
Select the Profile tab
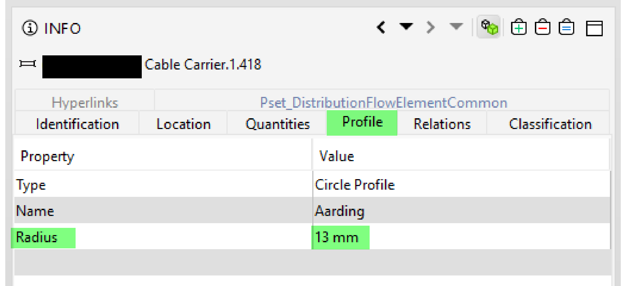tap(362, 123)
